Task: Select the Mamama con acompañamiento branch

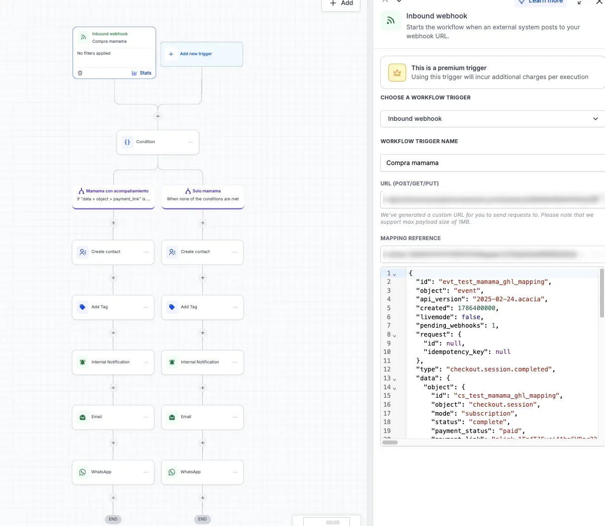Action: (x=113, y=197)
